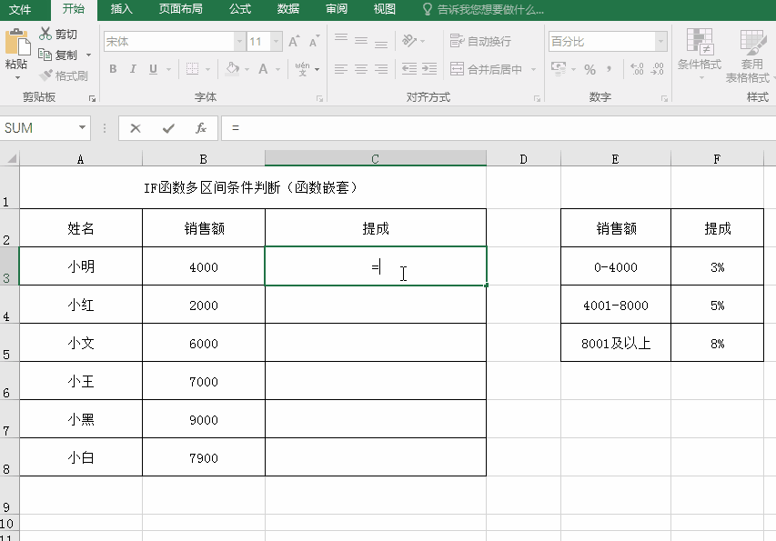Open number format (百分比) dropdown

[x=660, y=42]
